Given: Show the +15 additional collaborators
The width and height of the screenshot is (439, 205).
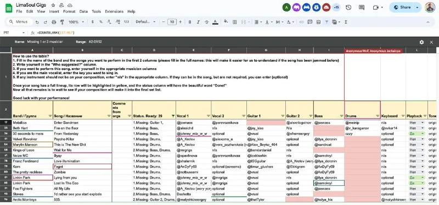Looking at the screenshot, I should pos(336,8).
